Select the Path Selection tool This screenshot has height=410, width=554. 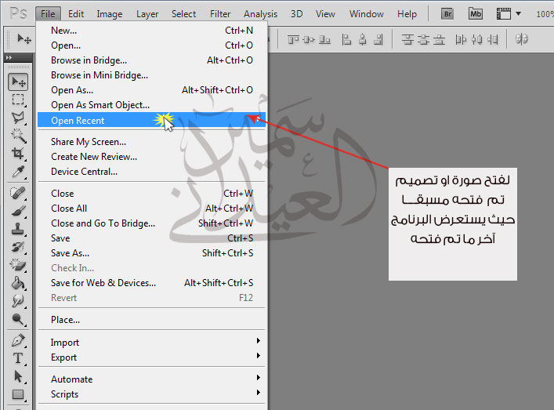[x=18, y=376]
